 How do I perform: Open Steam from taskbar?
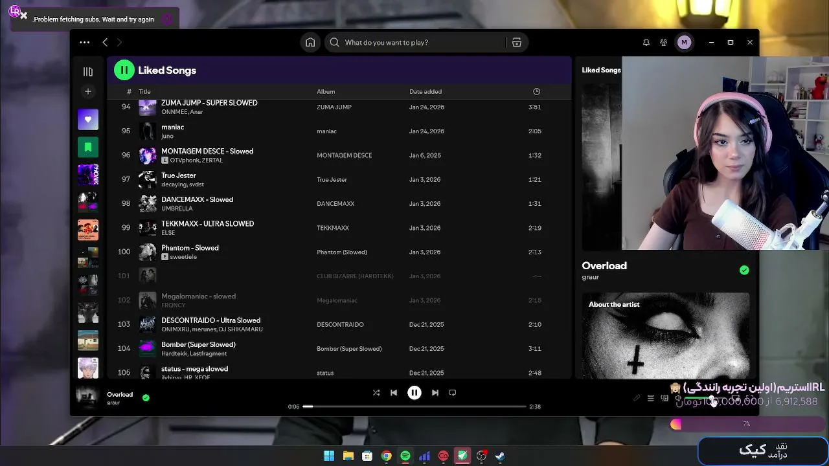(501, 456)
